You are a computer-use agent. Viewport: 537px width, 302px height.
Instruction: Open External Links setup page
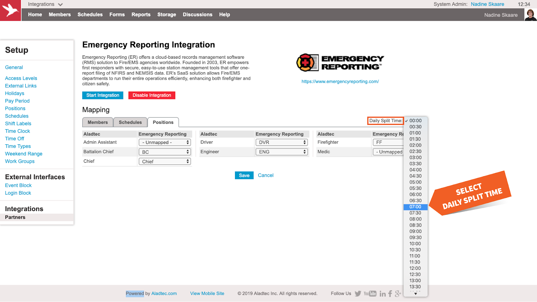point(21,86)
